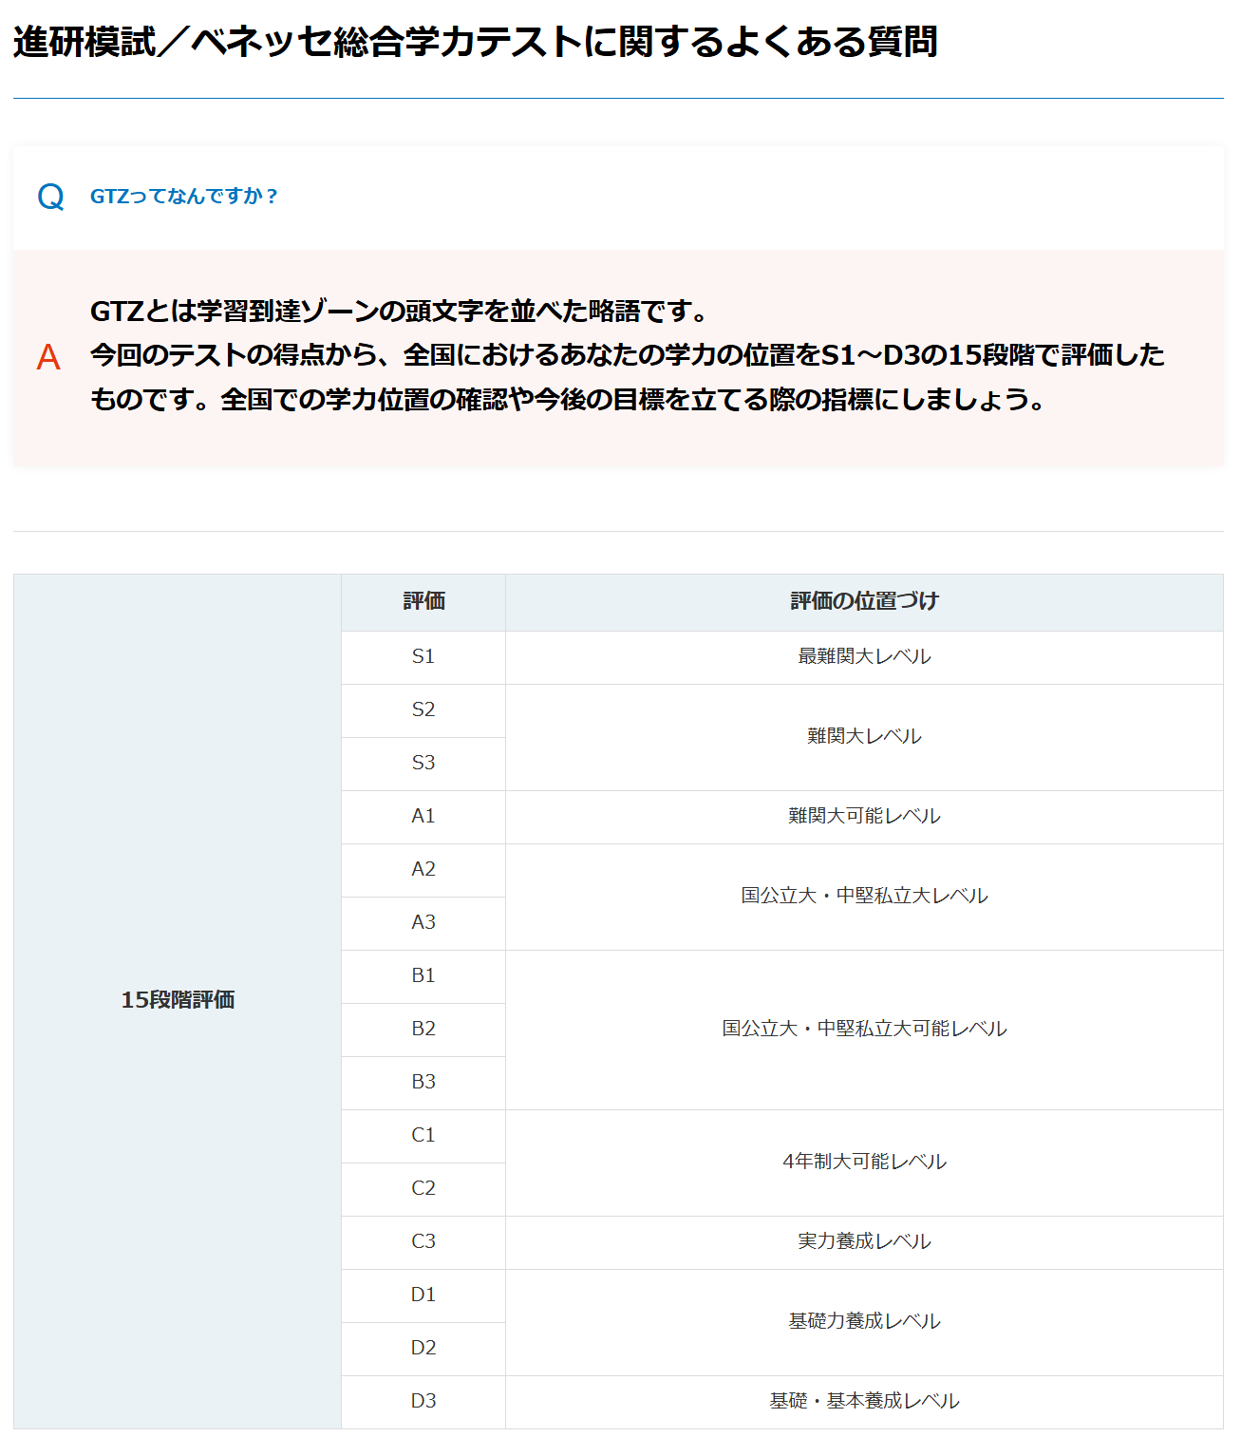Click the GTZ answer explanation text
The width and height of the screenshot is (1241, 1437).
click(627, 355)
